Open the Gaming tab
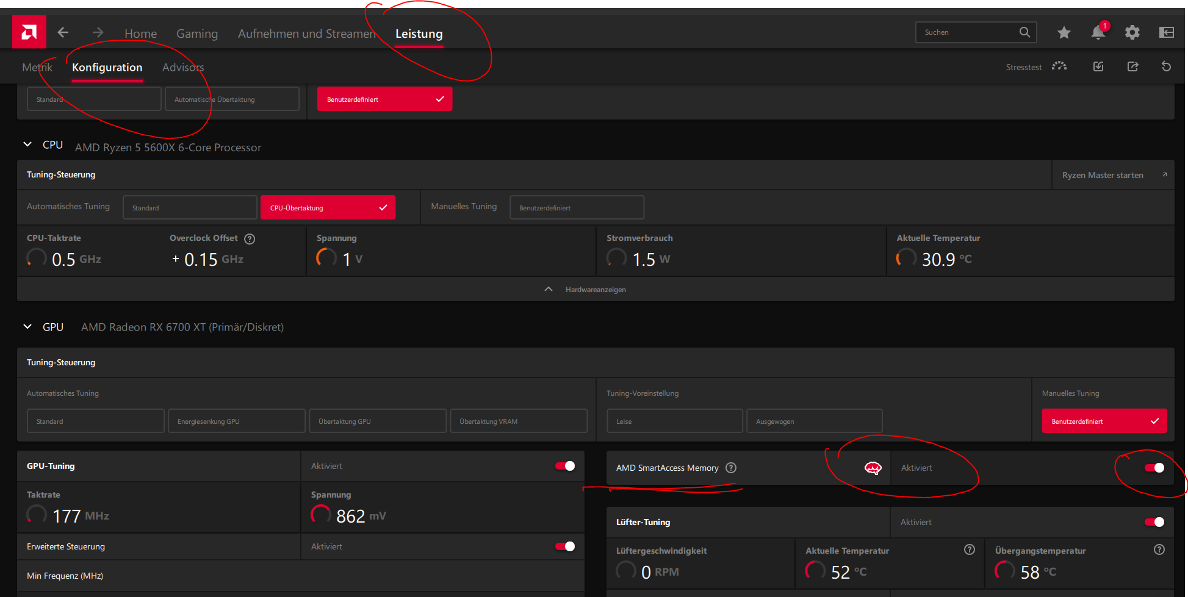This screenshot has height=597, width=1188. coord(197,34)
